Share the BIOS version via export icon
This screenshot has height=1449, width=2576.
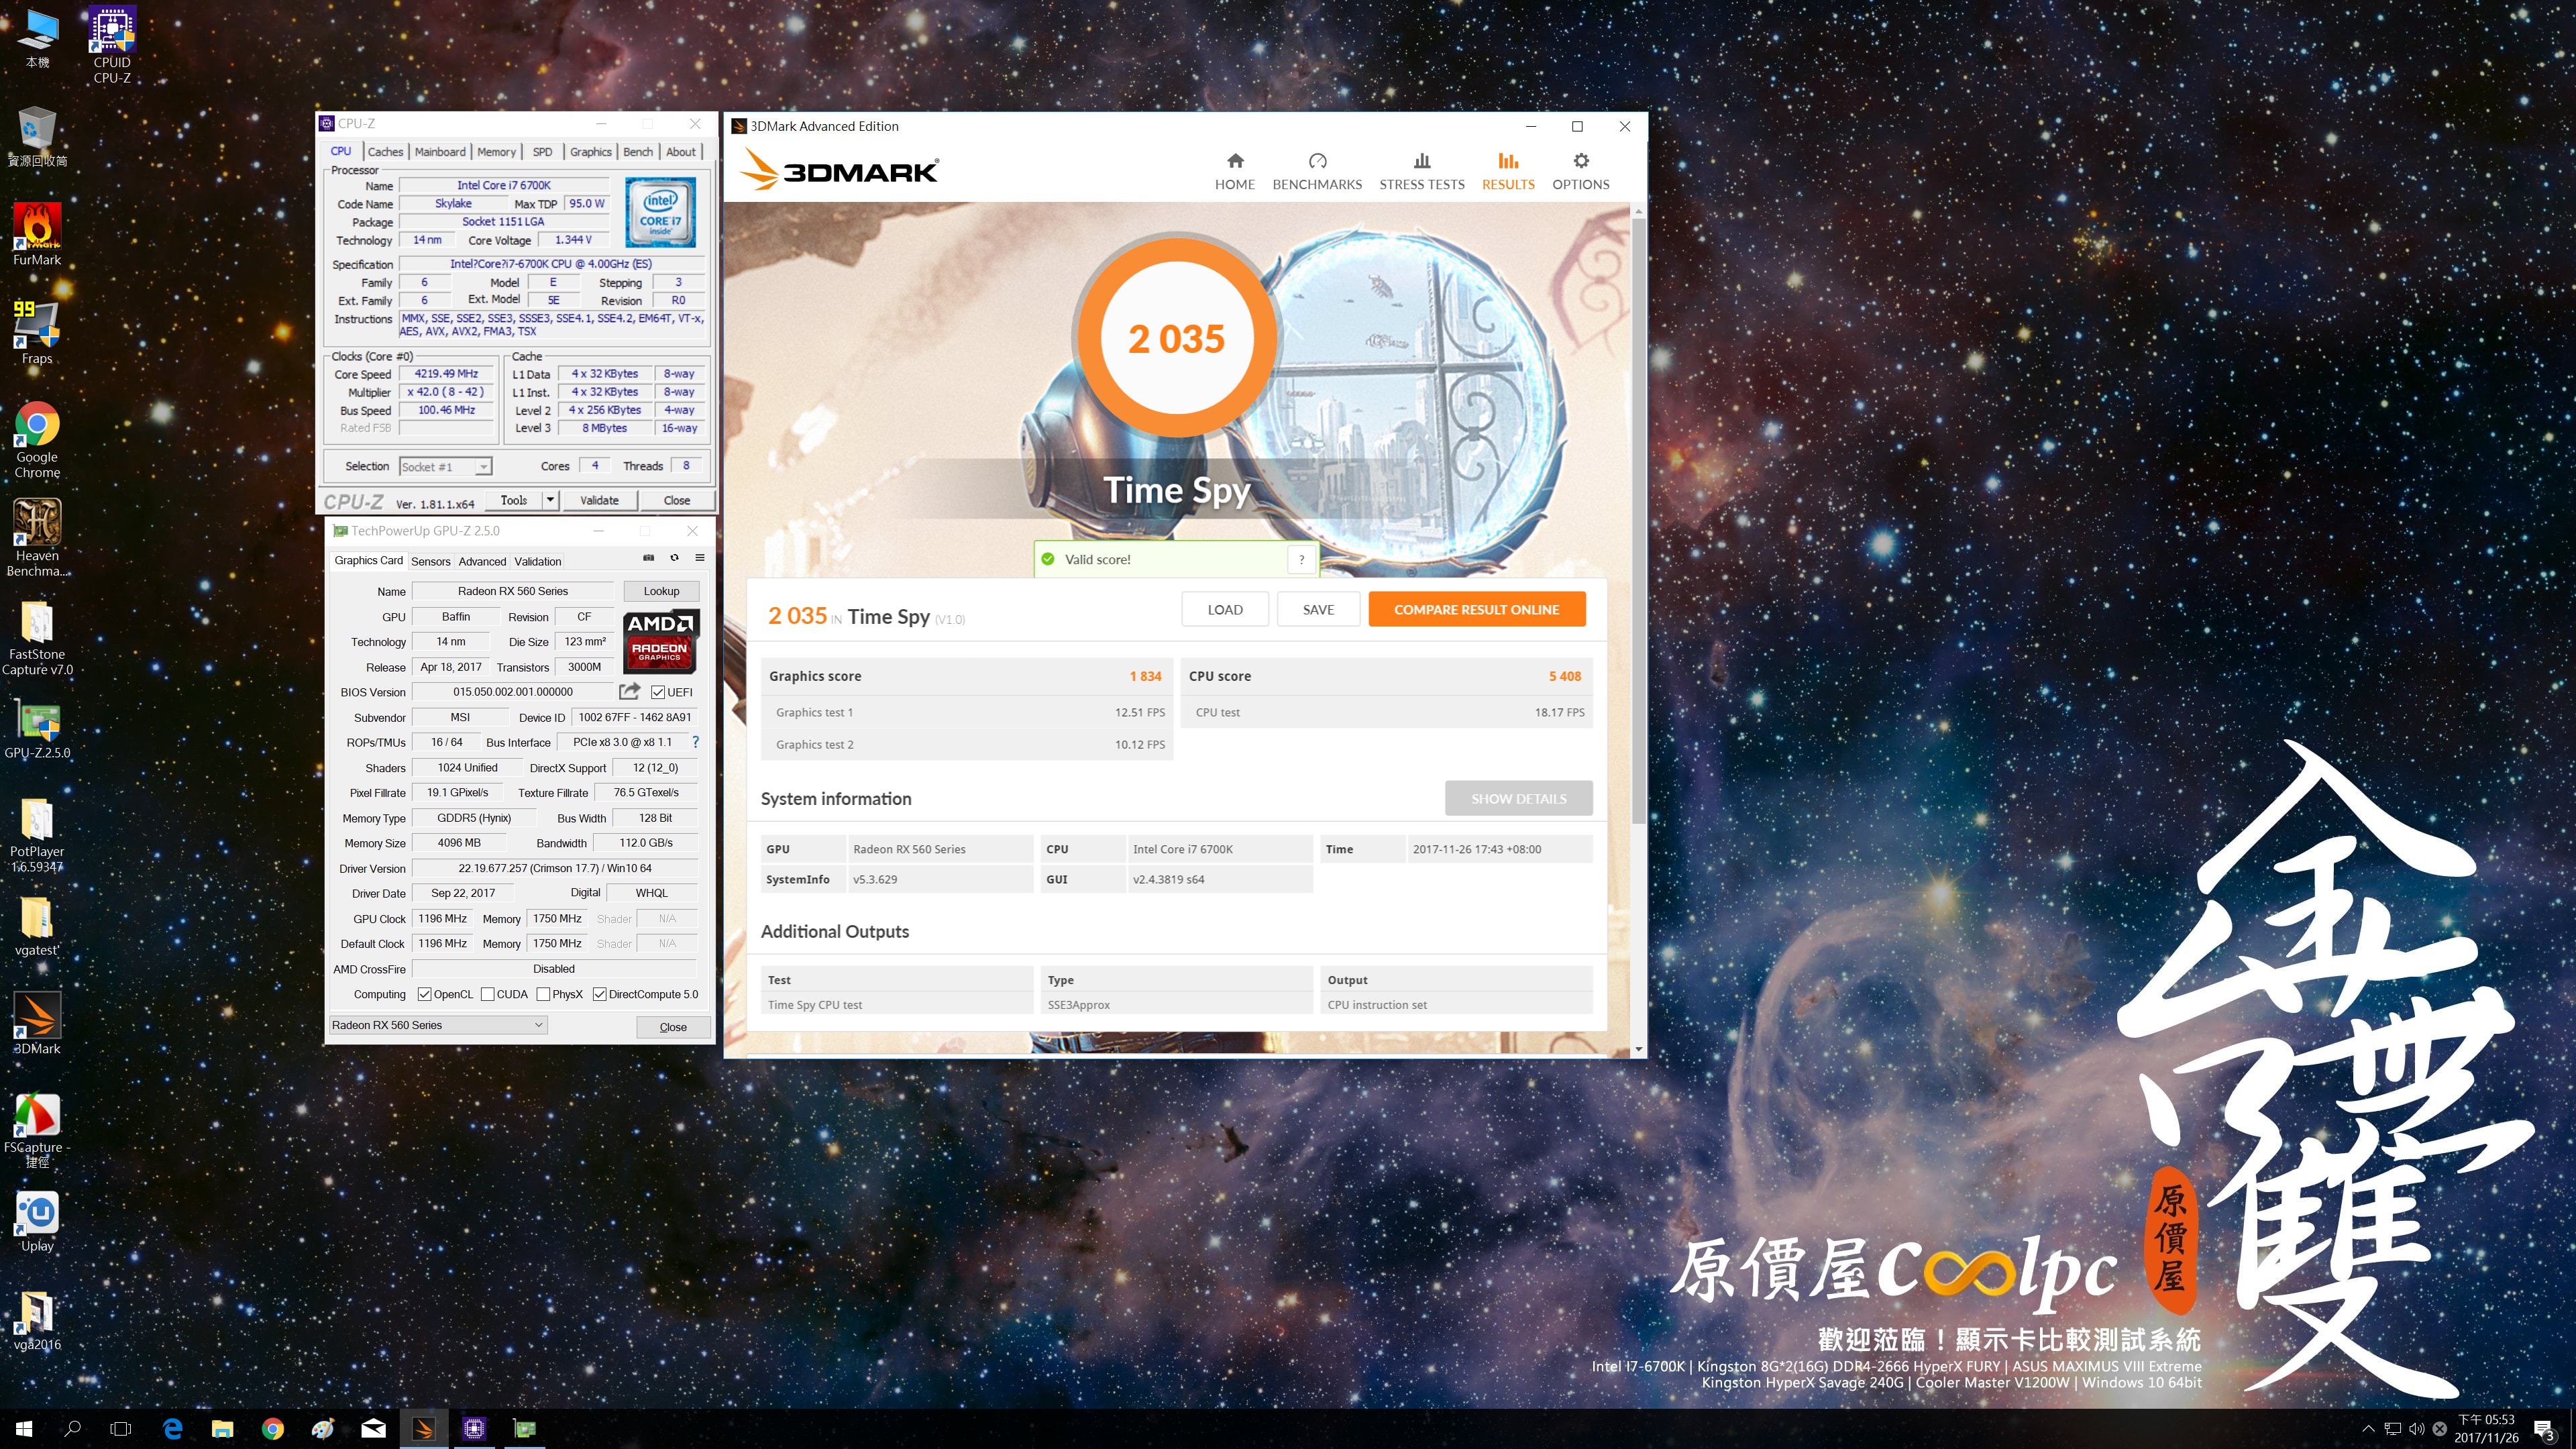pos(629,691)
